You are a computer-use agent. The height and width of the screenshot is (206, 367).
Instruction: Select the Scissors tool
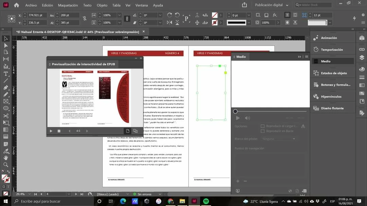pos(6,116)
